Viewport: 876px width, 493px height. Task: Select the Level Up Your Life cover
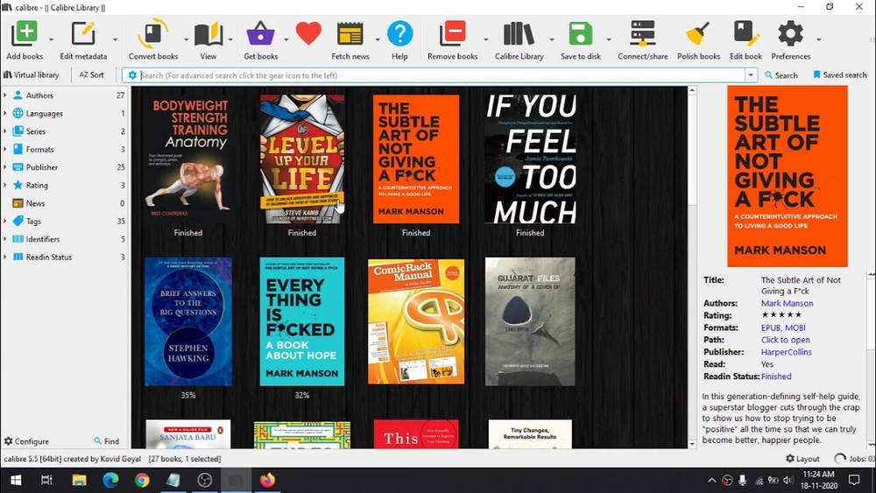click(302, 159)
